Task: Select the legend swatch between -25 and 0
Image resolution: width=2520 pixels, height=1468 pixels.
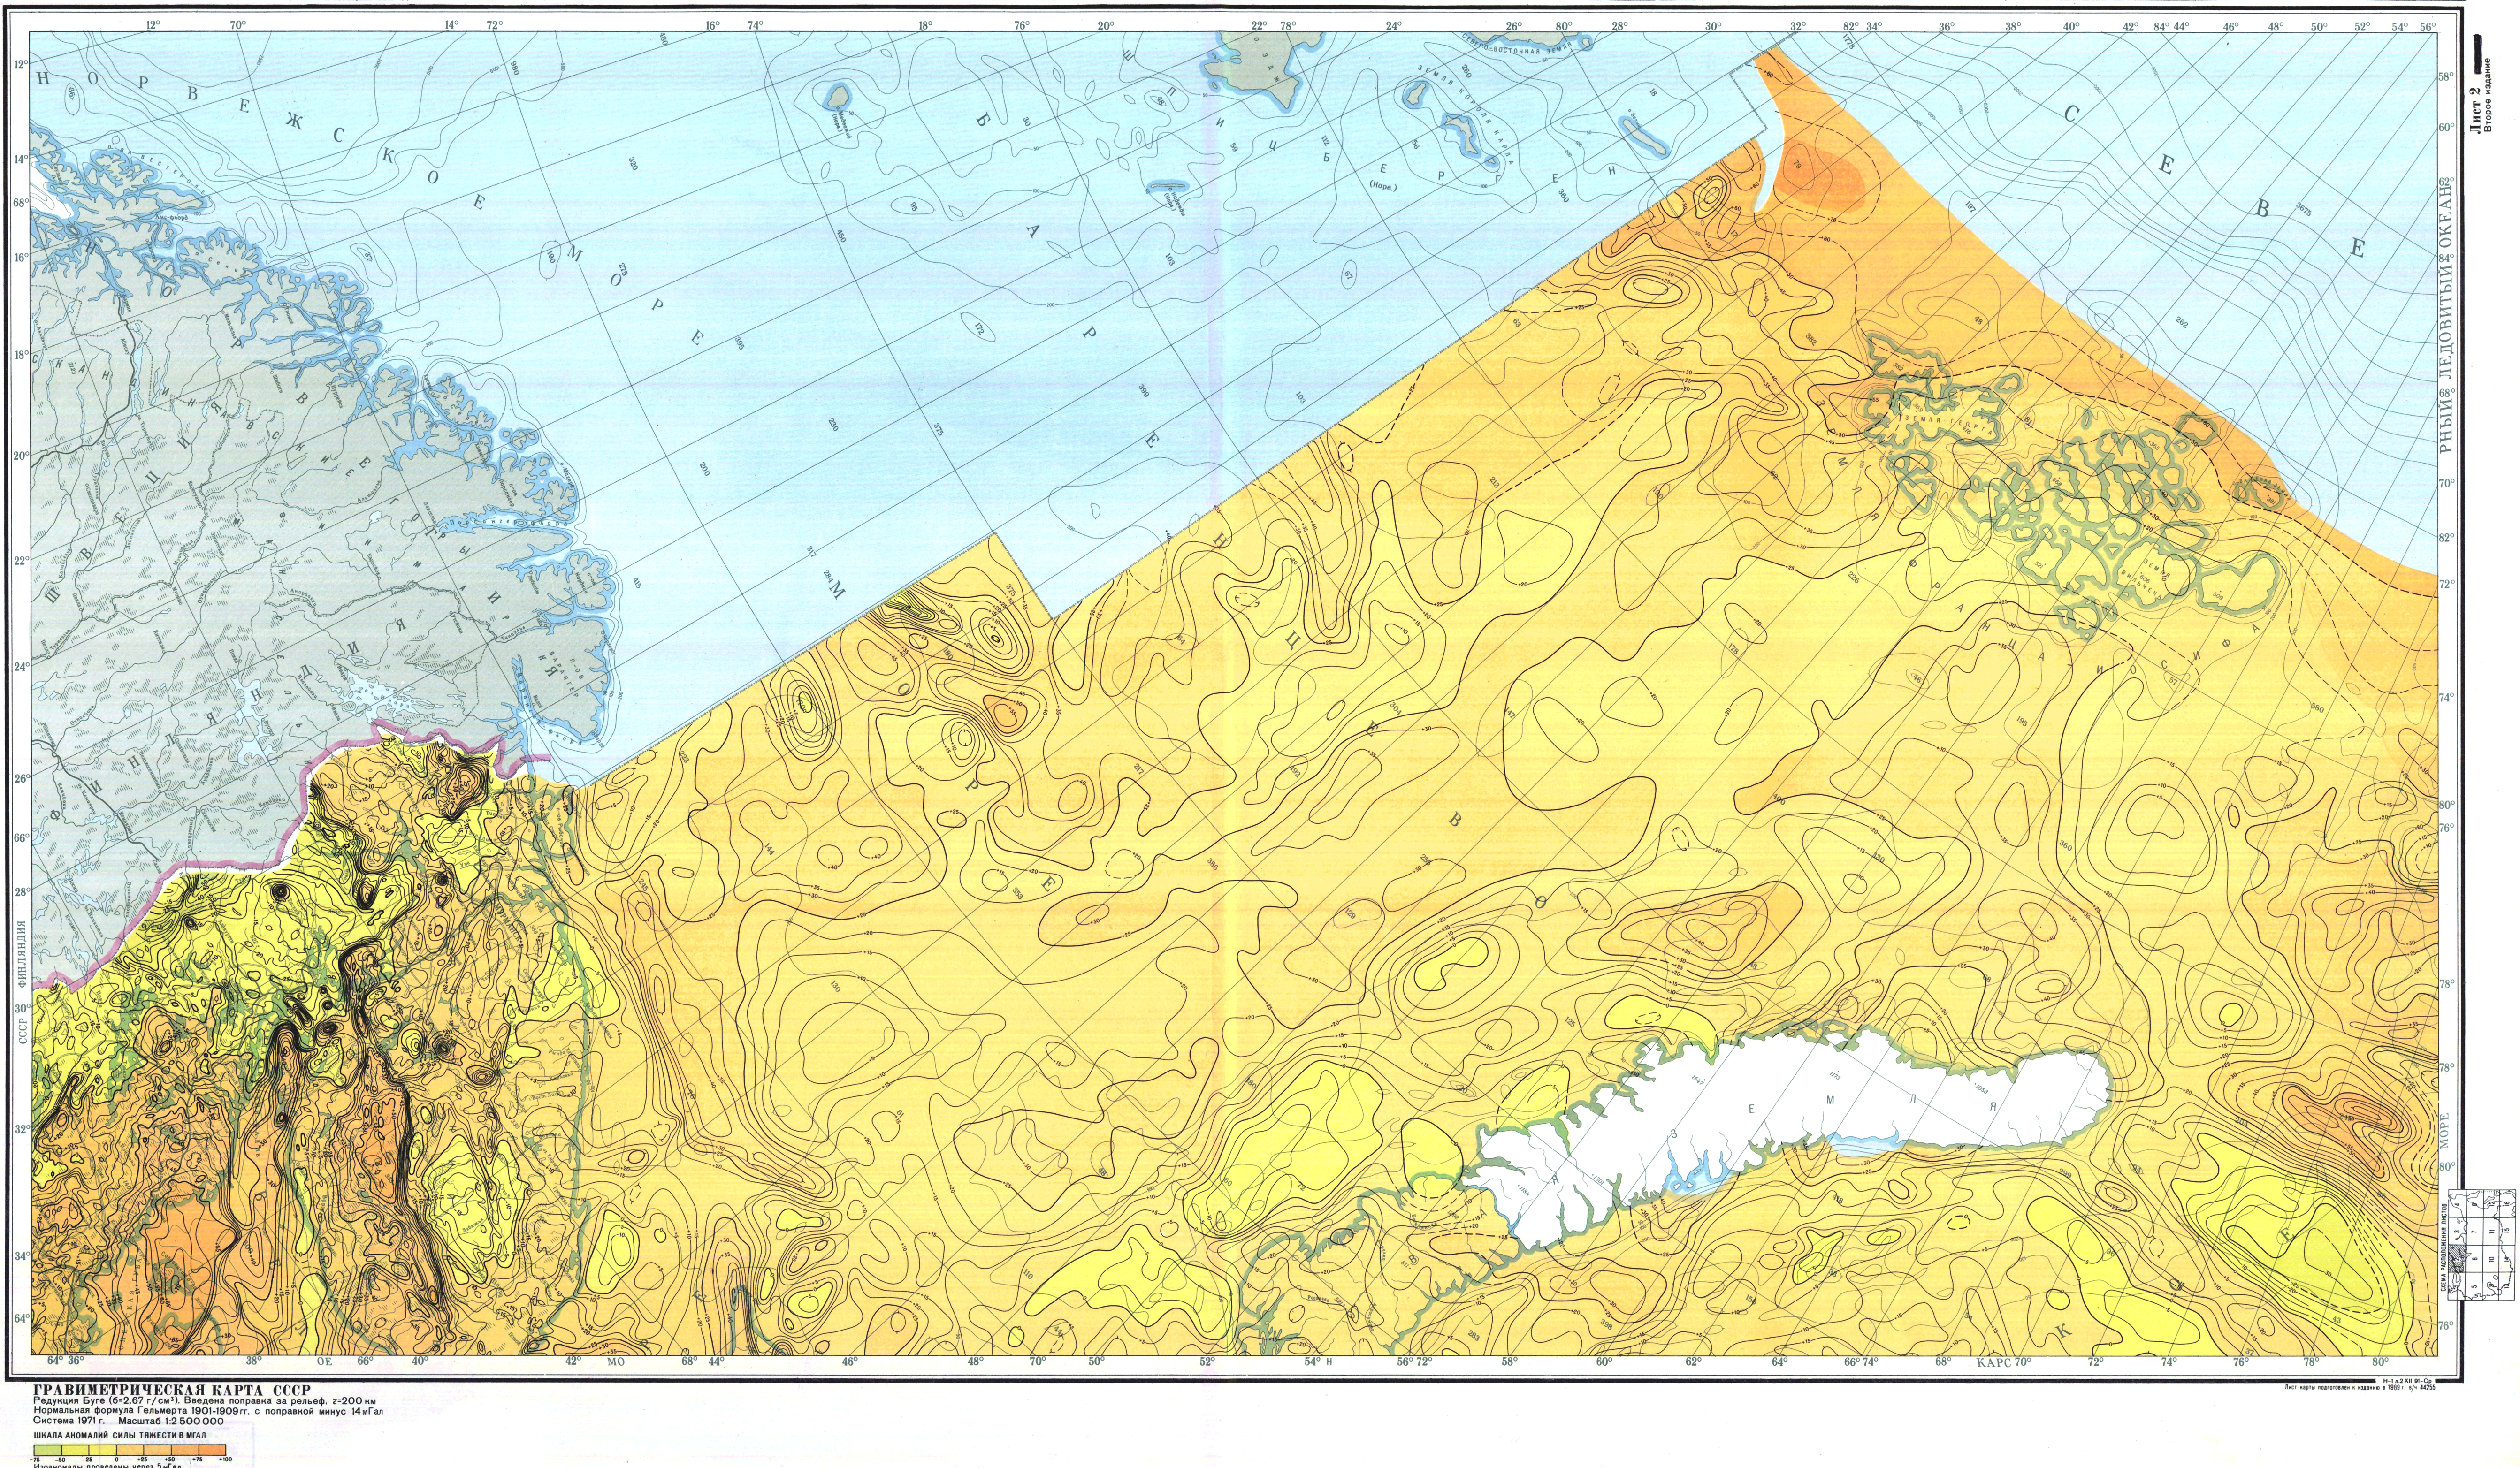Action: tap(103, 1450)
